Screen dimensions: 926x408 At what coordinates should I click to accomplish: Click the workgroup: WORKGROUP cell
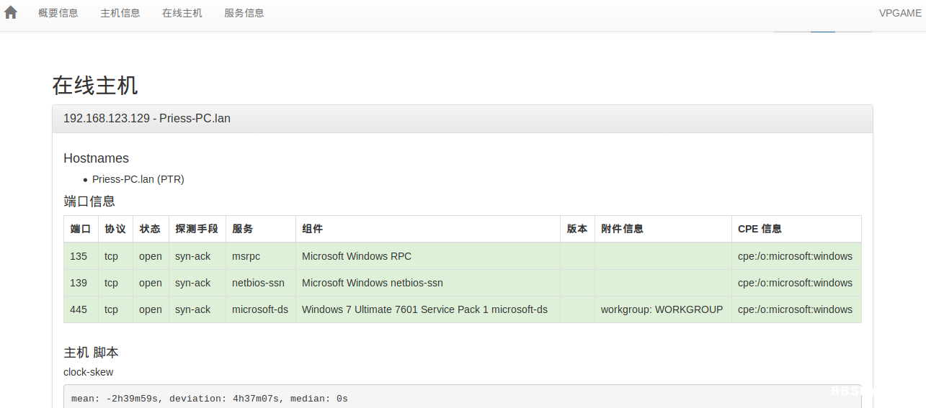662,309
